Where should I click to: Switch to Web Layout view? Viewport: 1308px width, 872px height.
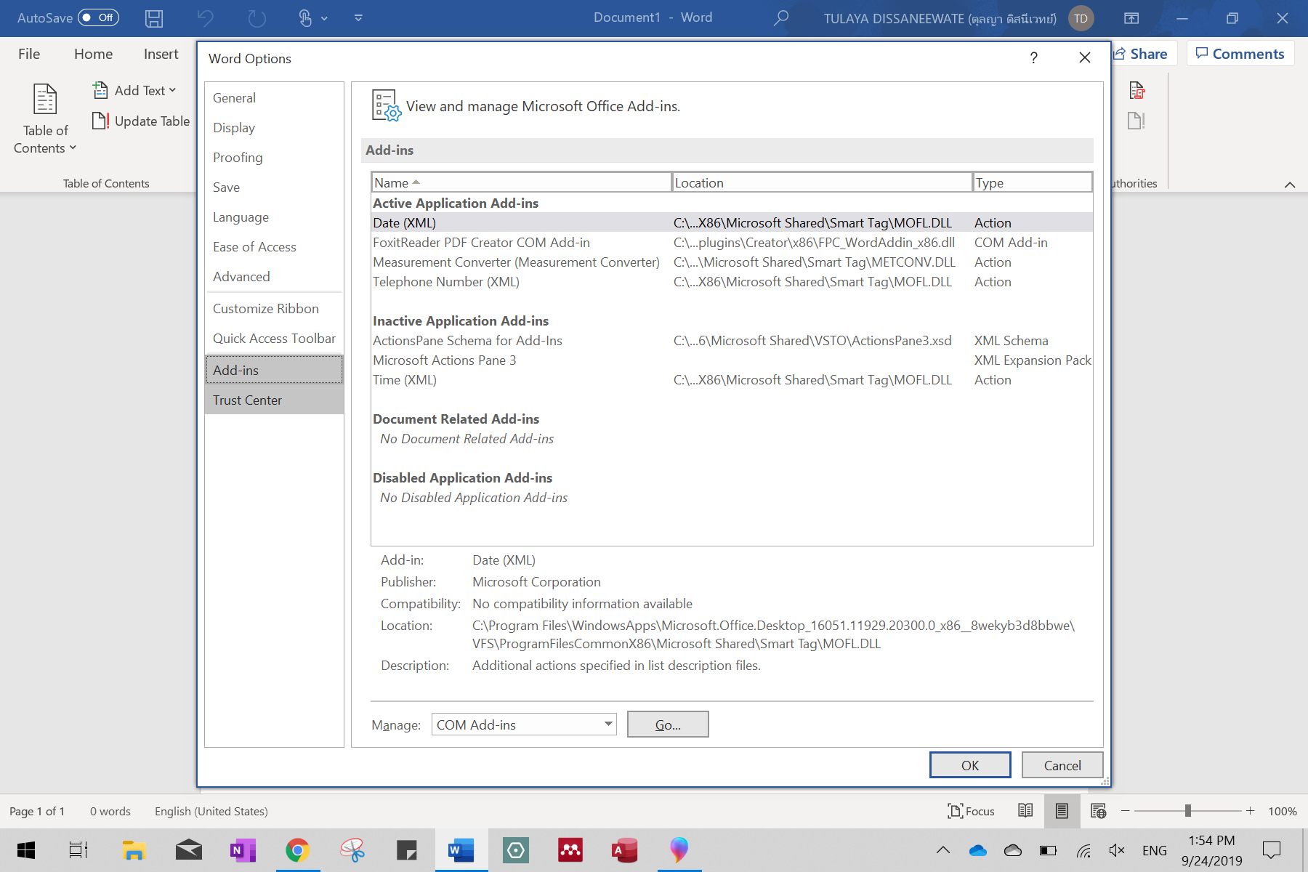click(1098, 811)
